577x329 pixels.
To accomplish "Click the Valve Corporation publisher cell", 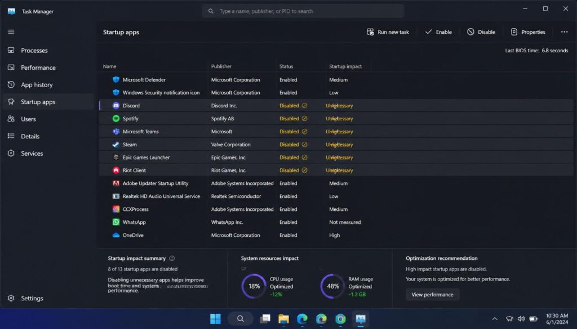I will (x=230, y=145).
